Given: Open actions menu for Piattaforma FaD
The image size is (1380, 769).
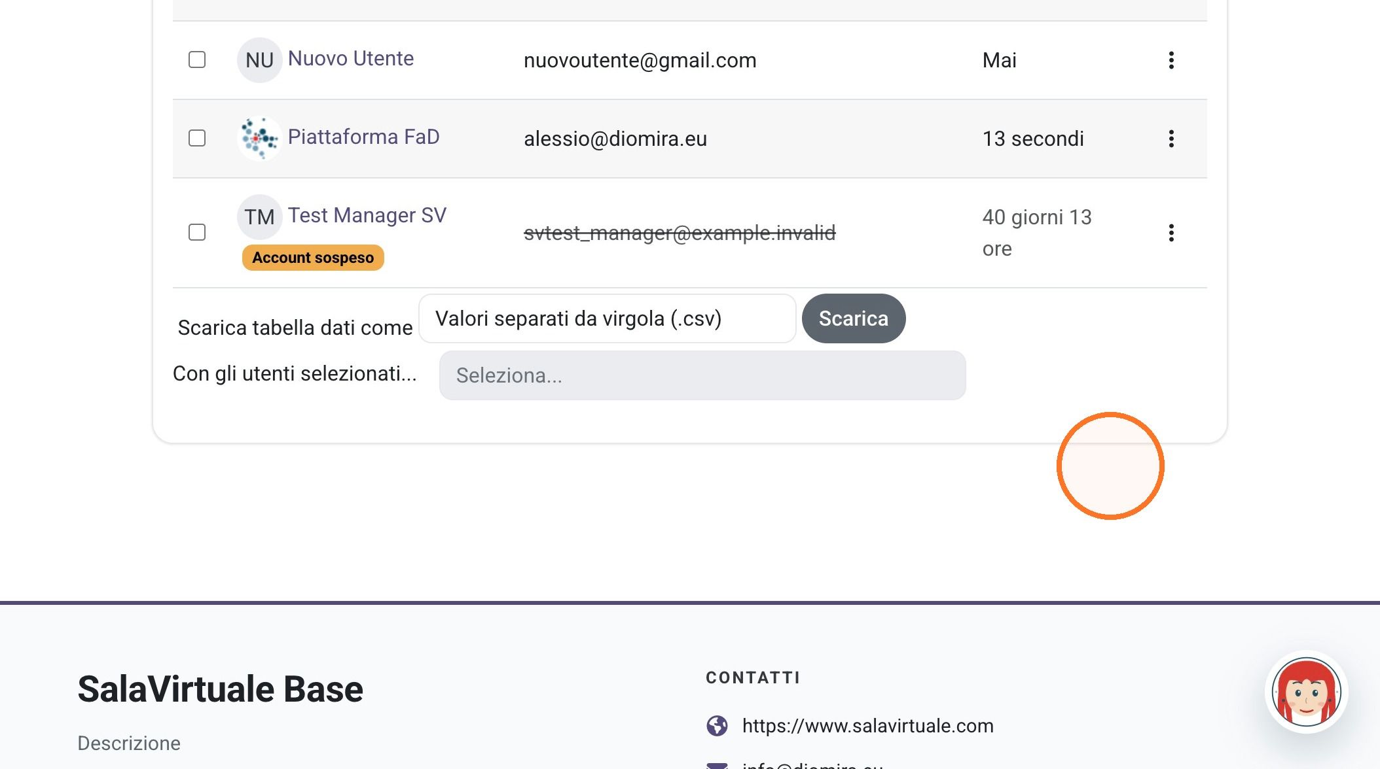Looking at the screenshot, I should [1171, 139].
